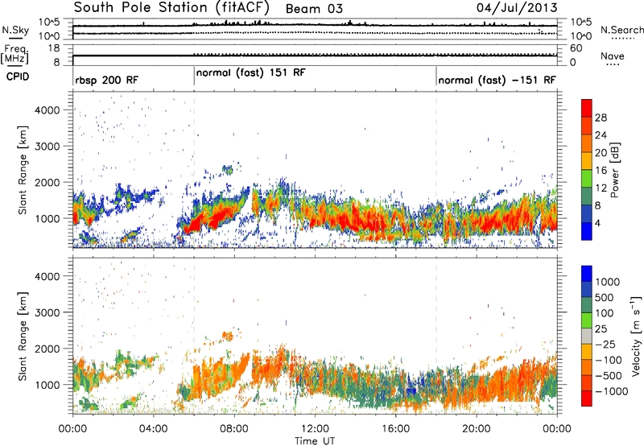Screen dimensions: 644x446
Task: Click the '1000' tick on the velocity colorbar
Action: pyautogui.click(x=608, y=282)
